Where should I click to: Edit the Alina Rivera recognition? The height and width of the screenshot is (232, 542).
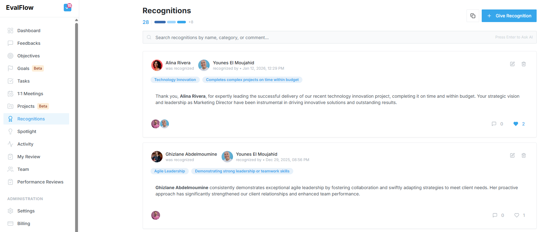tap(512, 64)
